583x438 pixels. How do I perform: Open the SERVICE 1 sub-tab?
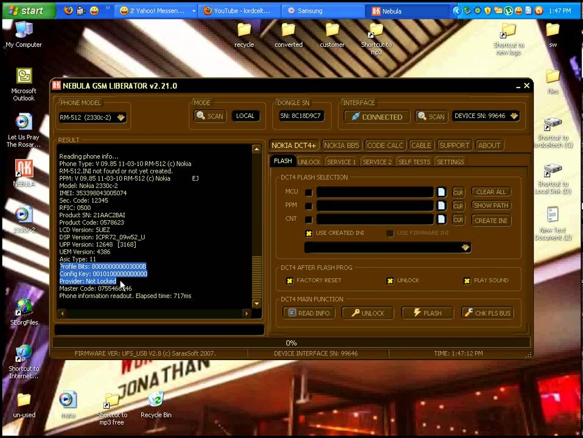(x=341, y=162)
